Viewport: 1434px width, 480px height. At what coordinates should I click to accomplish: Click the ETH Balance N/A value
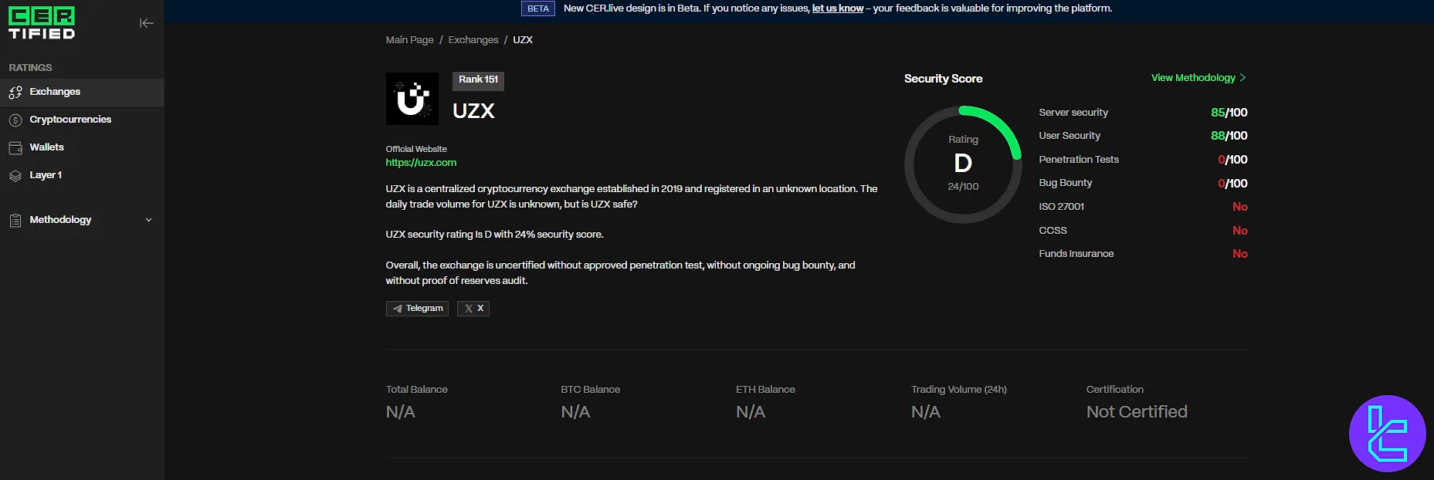[x=751, y=412]
